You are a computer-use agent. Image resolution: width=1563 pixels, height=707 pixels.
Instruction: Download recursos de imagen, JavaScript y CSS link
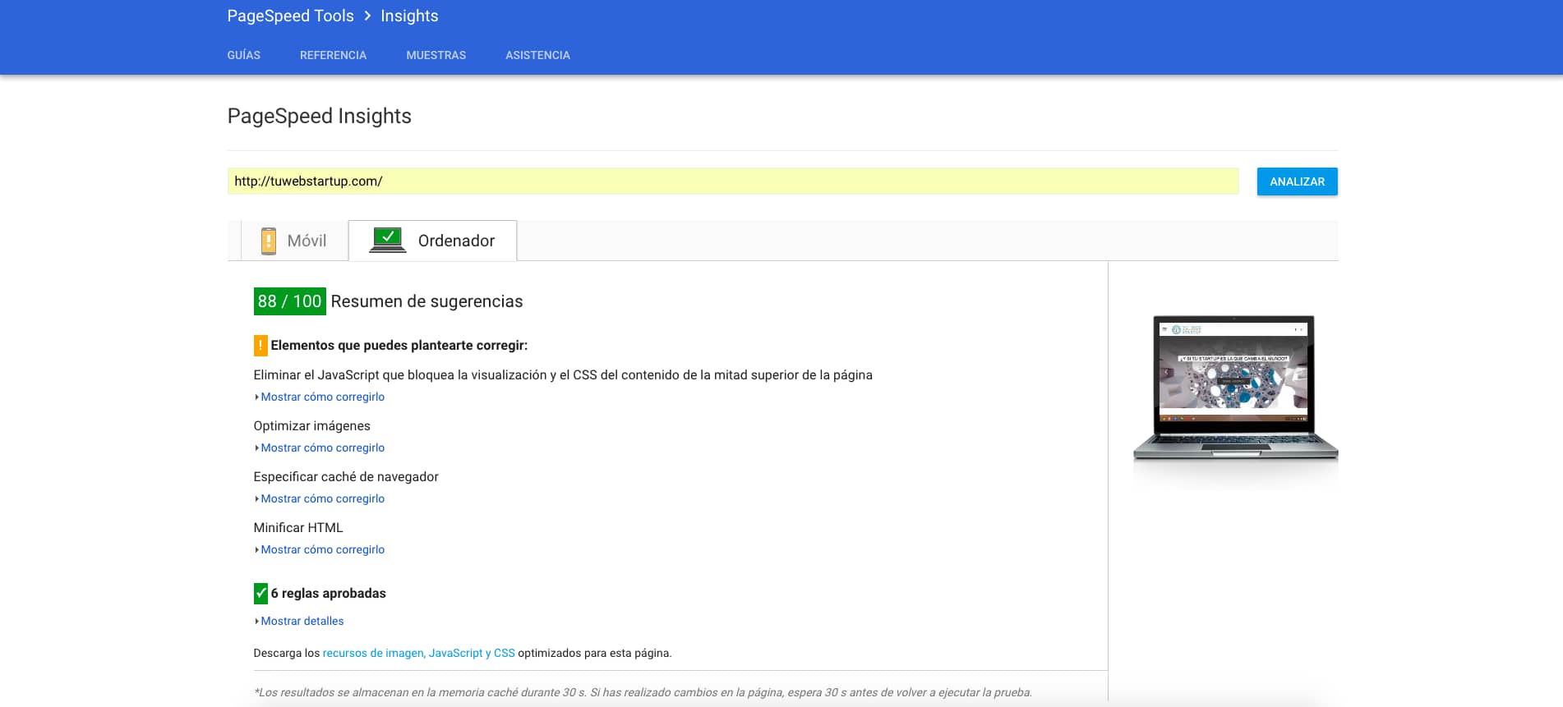click(x=418, y=653)
